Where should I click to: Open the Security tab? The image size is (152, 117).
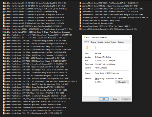click(x=100, y=42)
